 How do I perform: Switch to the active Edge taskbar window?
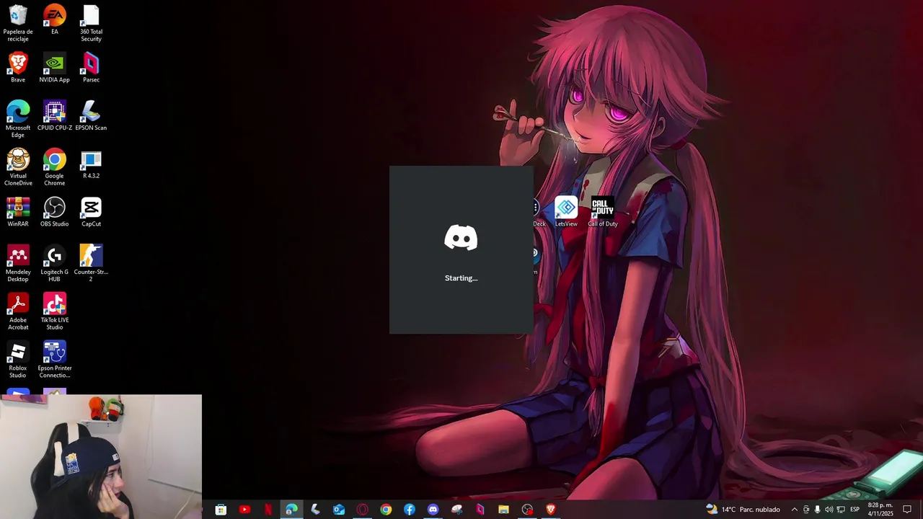[291, 510]
